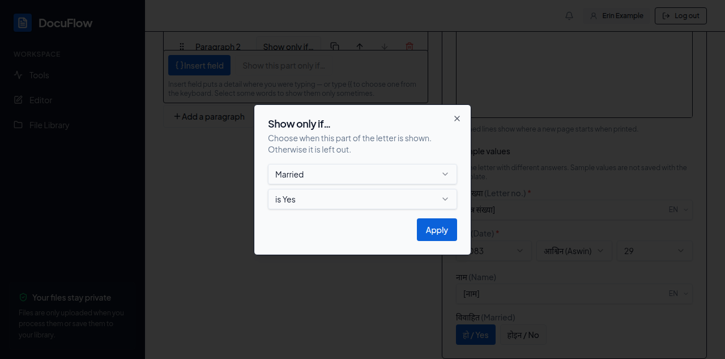Click the 'Your files stay private' heading
725x359 pixels.
[71, 297]
